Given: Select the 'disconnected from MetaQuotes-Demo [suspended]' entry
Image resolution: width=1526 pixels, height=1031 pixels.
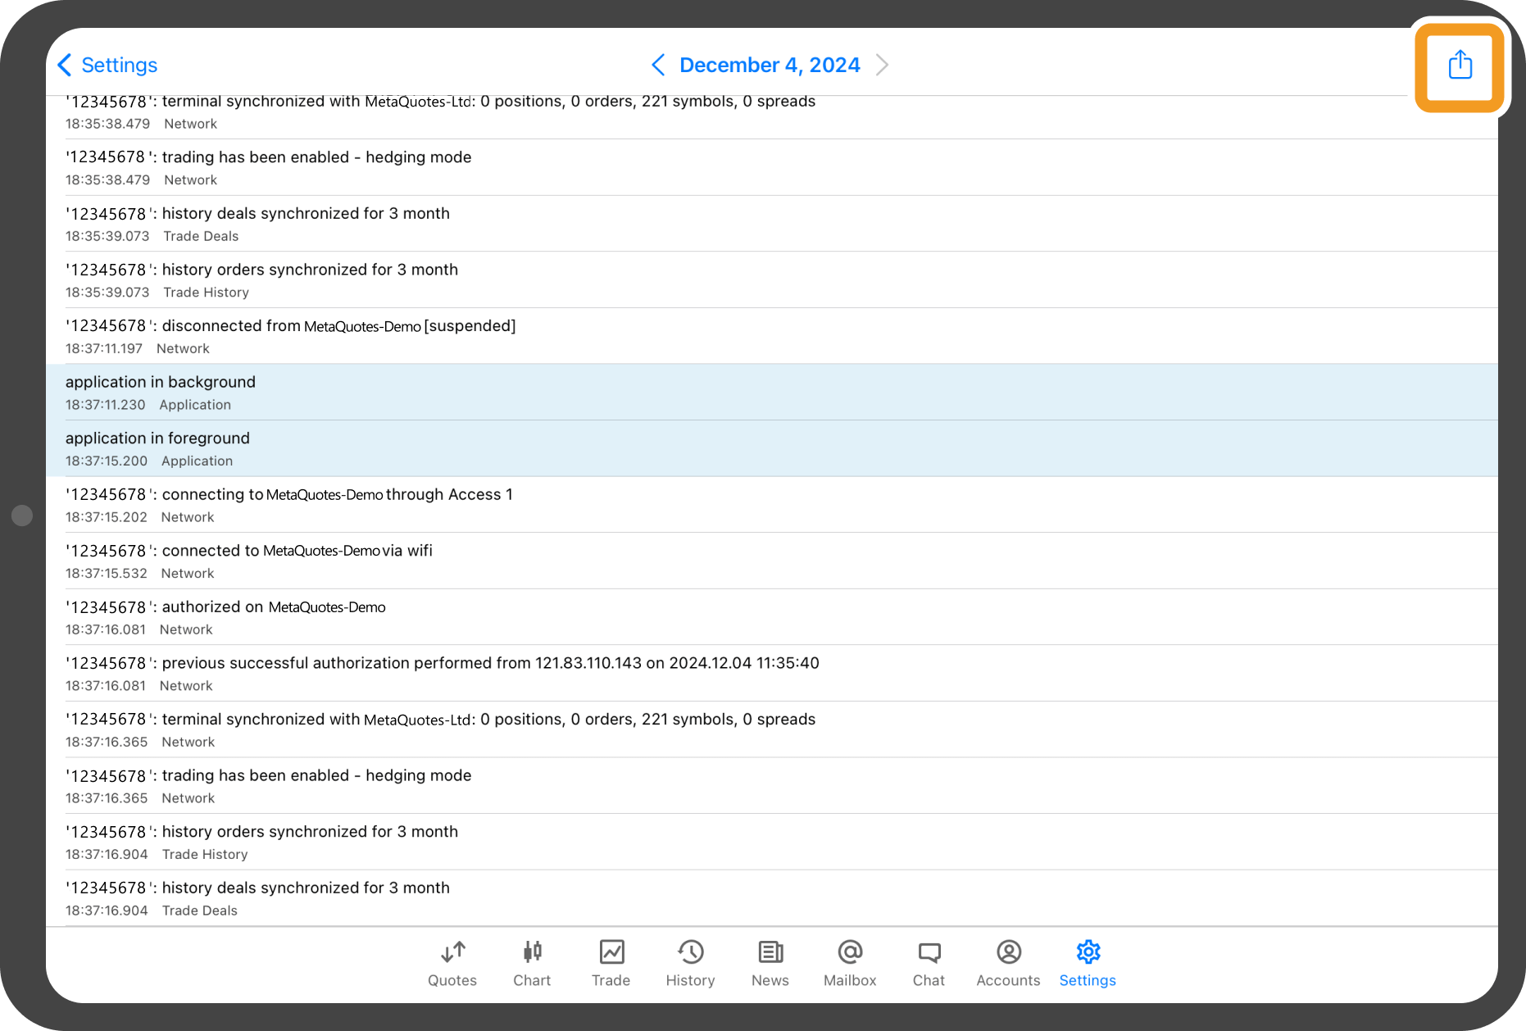Looking at the screenshot, I should coord(770,336).
